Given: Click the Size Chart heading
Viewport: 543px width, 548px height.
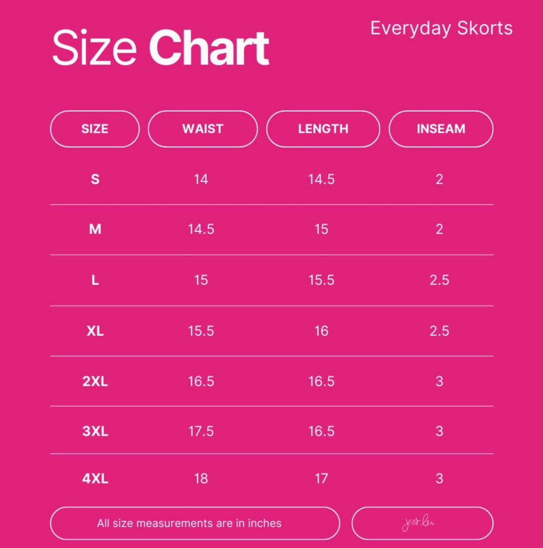Looking at the screenshot, I should (x=160, y=47).
